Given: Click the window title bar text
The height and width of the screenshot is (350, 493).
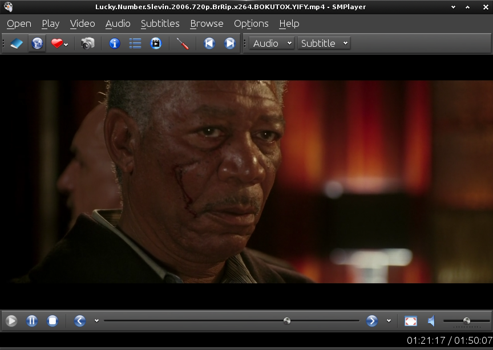Looking at the screenshot, I should point(231,7).
